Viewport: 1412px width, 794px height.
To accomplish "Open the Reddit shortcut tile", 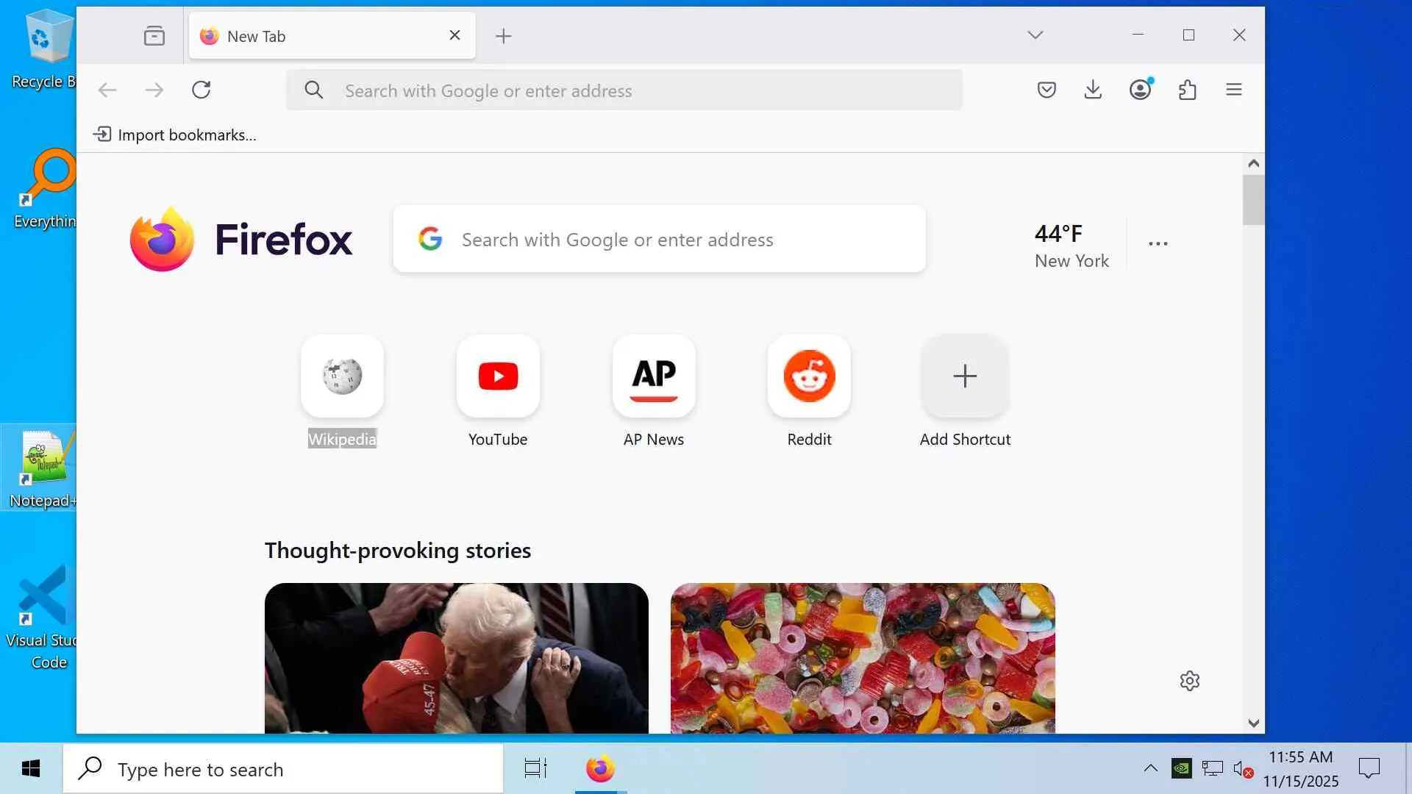I will 809,376.
